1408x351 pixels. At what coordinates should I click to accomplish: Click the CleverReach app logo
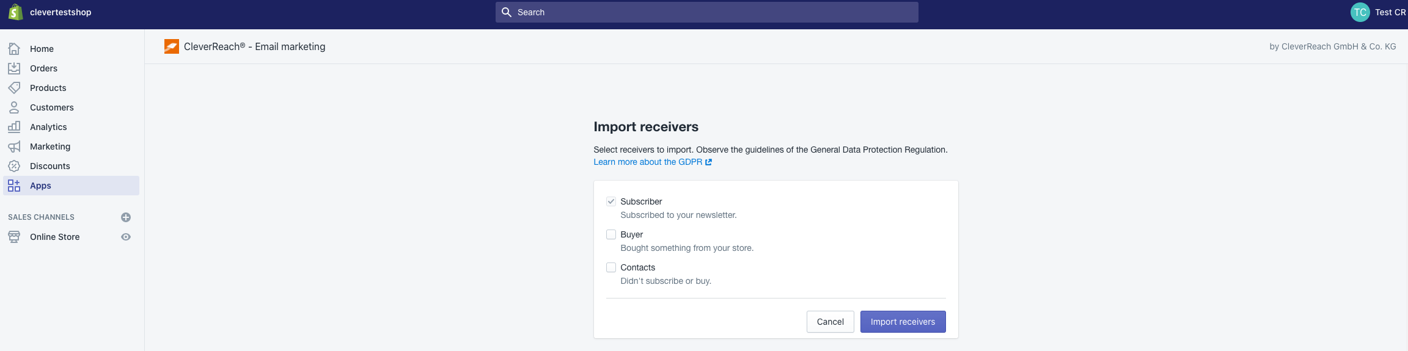tap(172, 46)
